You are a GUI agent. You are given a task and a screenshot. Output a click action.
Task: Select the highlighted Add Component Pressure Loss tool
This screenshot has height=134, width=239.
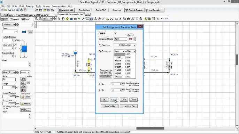pyautogui.click(x=91, y=19)
